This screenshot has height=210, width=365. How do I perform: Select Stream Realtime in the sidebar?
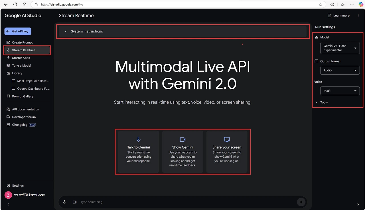coord(27,50)
